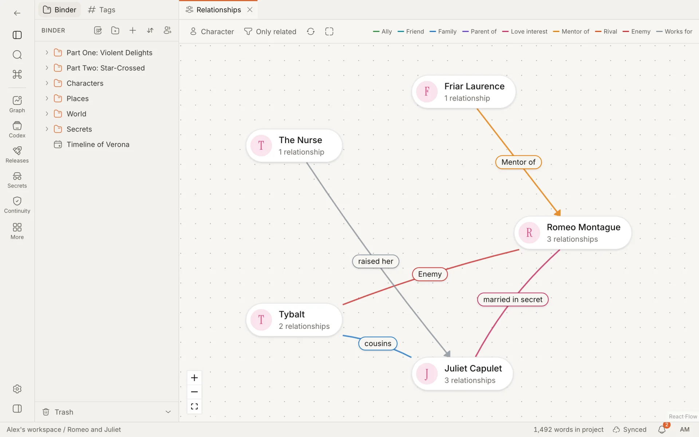The height and width of the screenshot is (437, 699).
Task: Click the people icon in binder header
Action: pos(167,31)
